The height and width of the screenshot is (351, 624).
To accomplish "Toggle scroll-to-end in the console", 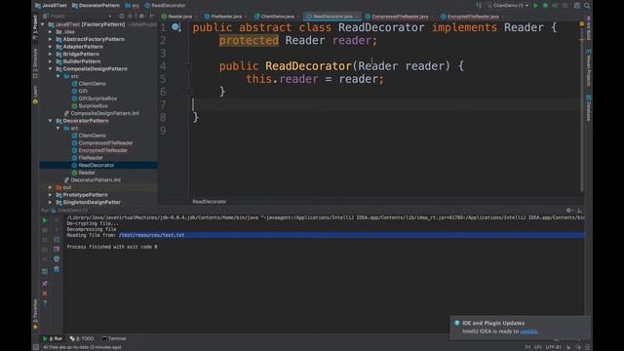I will (57, 250).
